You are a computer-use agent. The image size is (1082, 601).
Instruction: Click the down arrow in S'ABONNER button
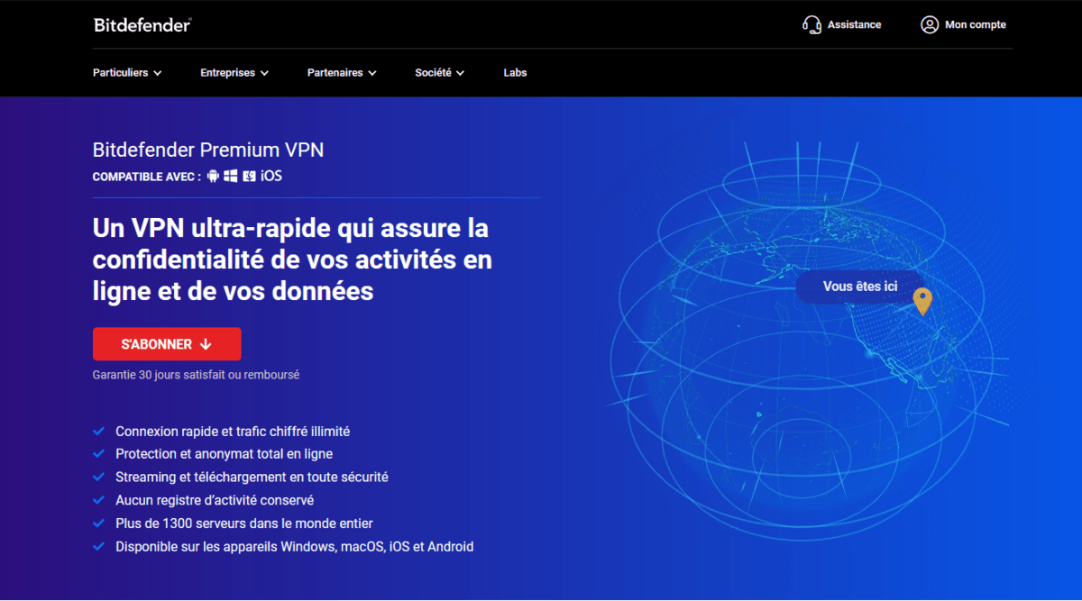[206, 344]
